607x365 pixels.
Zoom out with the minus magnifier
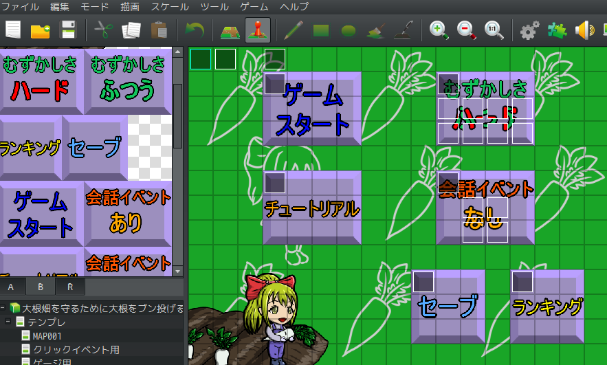(467, 30)
